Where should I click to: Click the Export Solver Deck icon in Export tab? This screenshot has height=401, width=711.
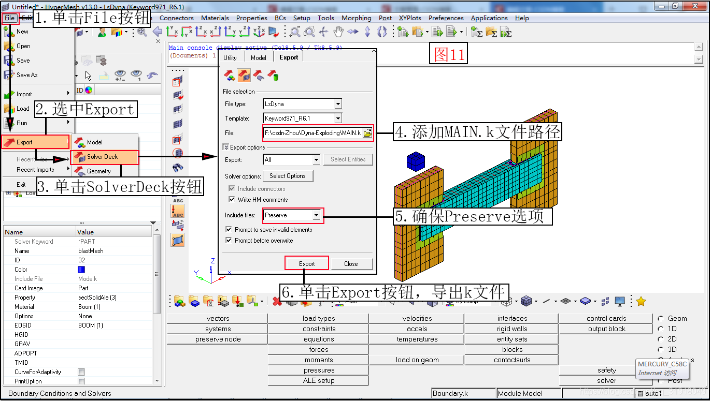[x=244, y=76]
